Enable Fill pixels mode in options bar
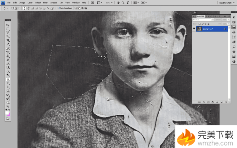Screen dimensions: 237x148 19,8
